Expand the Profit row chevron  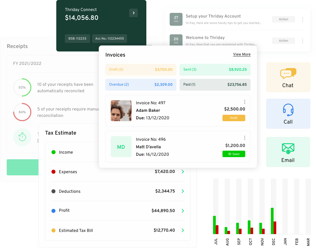point(183,211)
